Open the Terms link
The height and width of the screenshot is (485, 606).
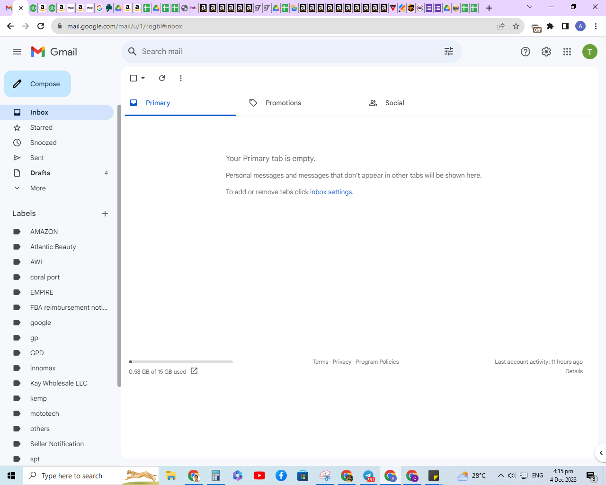click(321, 362)
